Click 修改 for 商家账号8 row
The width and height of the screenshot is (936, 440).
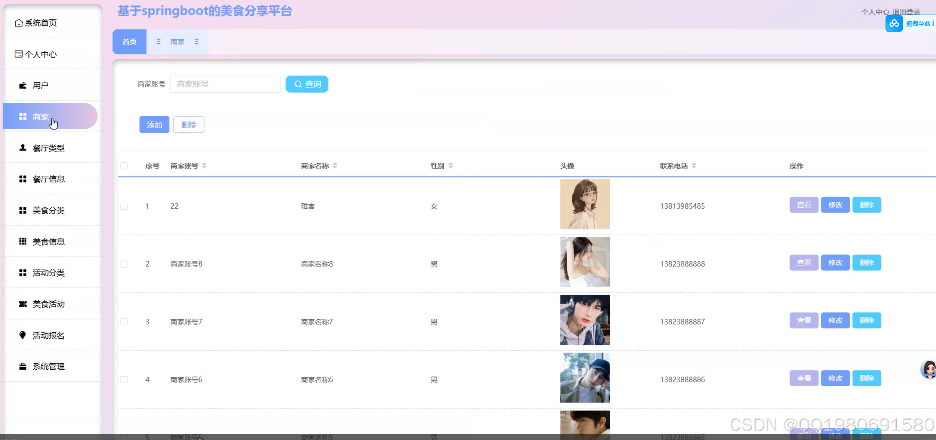click(835, 263)
